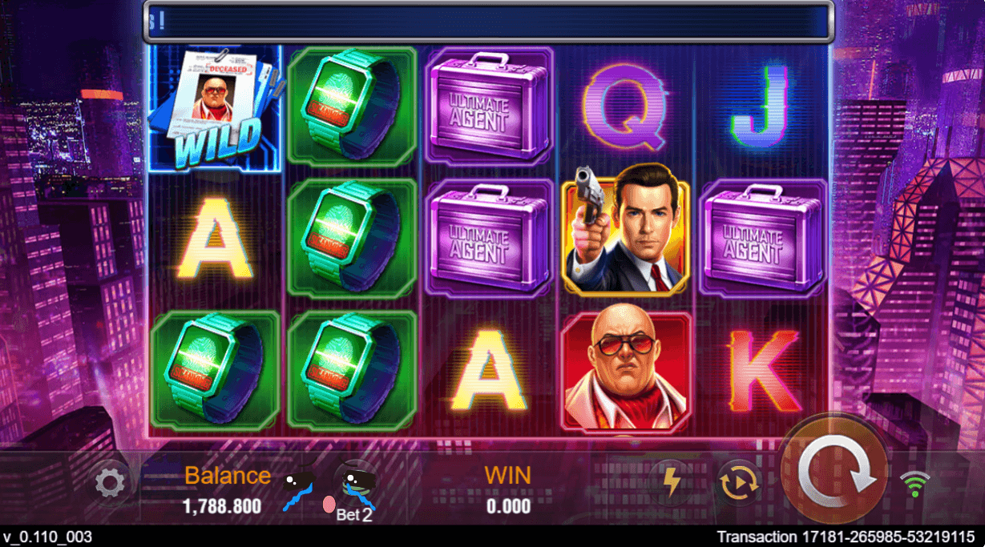
Task: Click the WILD deceased file symbol
Action: pyautogui.click(x=216, y=108)
